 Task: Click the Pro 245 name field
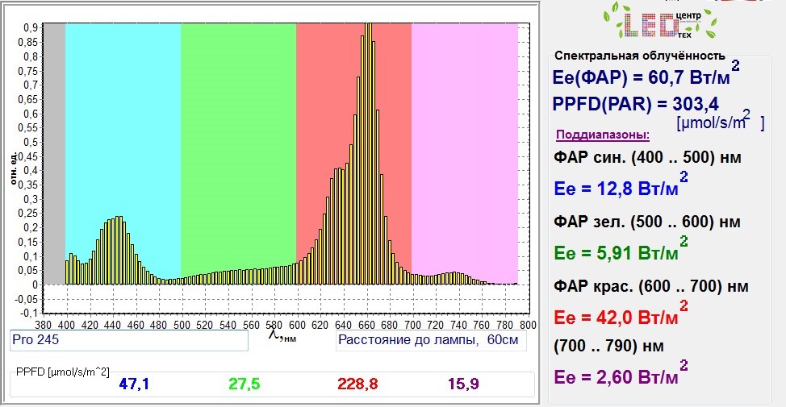coord(129,340)
